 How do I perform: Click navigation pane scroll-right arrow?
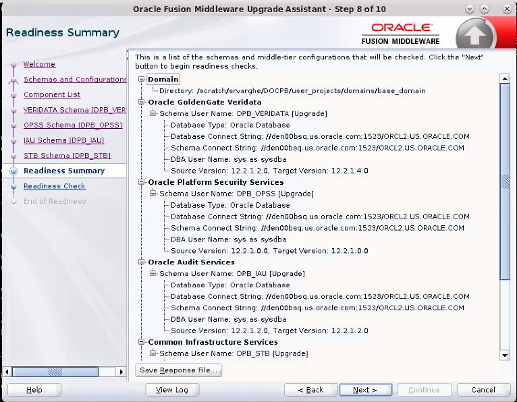tap(121, 372)
